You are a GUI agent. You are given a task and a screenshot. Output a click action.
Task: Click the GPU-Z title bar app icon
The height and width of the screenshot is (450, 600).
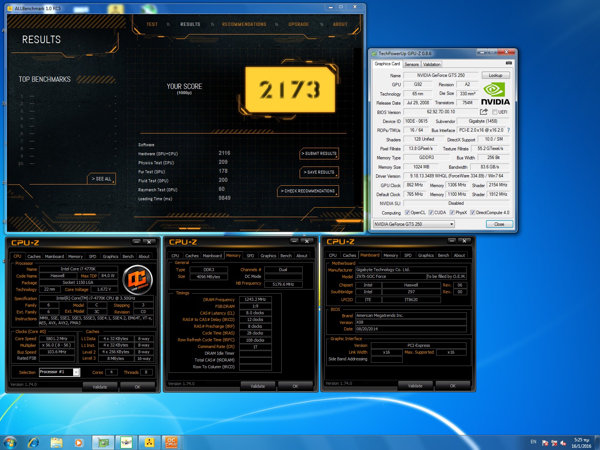(x=374, y=54)
